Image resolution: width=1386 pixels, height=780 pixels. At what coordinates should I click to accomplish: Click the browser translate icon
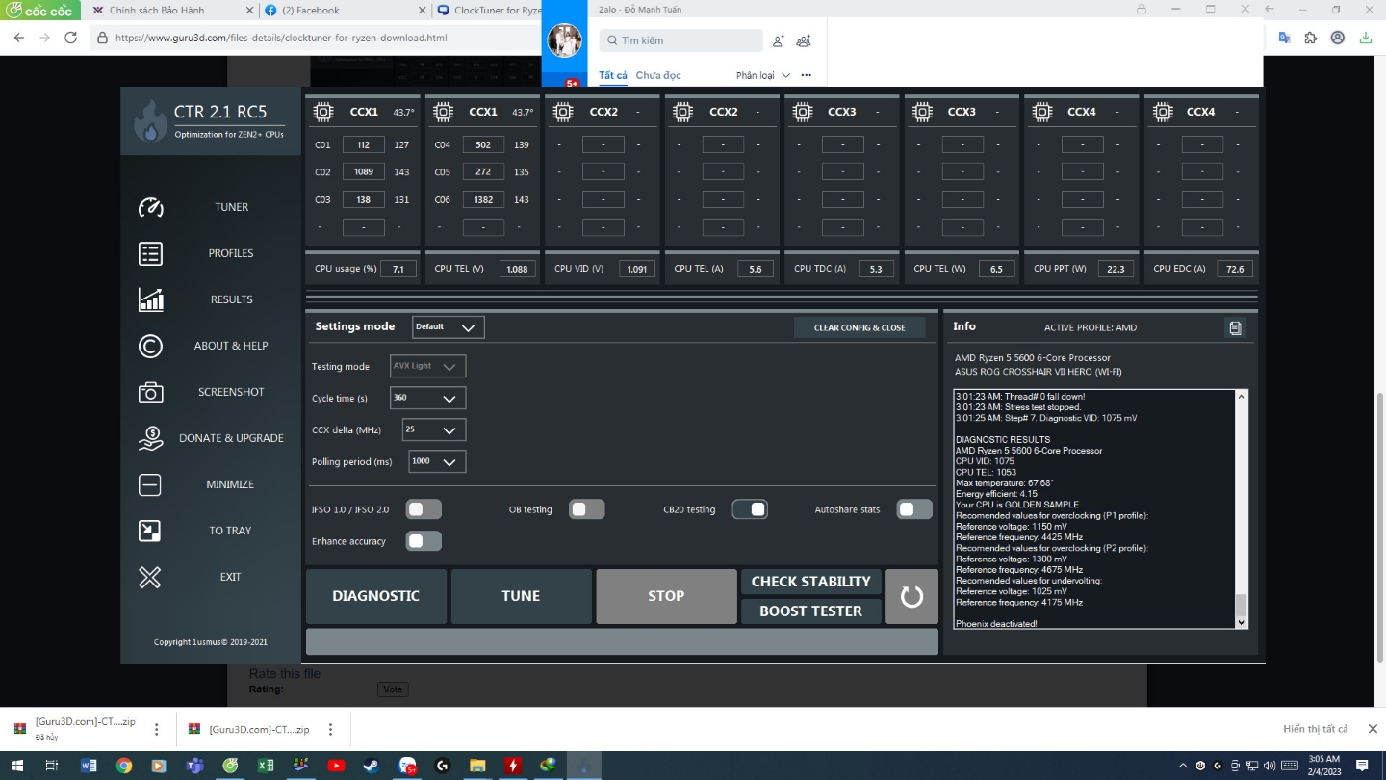tap(1284, 38)
